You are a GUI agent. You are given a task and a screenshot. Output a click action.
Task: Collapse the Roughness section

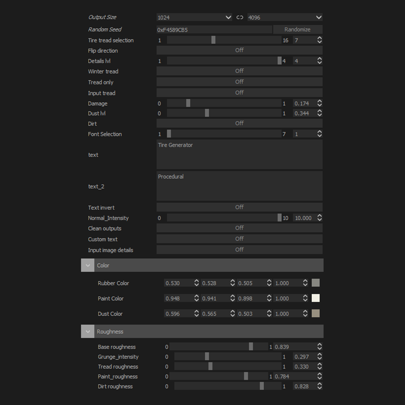click(87, 331)
